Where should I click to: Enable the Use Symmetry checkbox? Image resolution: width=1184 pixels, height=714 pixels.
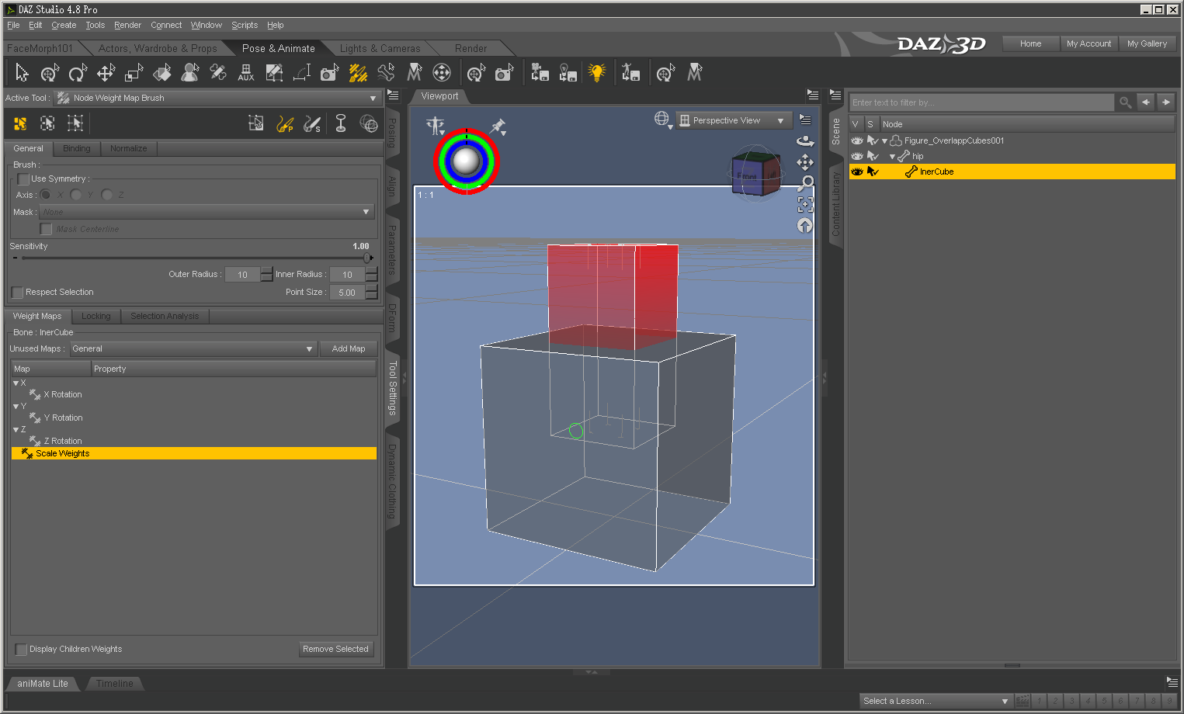23,179
